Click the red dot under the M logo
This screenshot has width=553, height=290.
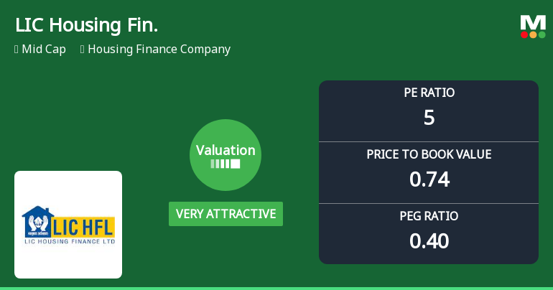tap(524, 34)
